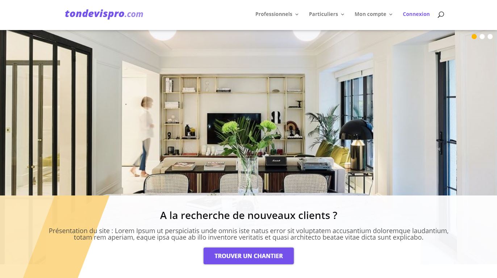Click the tondevispro.com logo
497x278 pixels.
click(104, 14)
